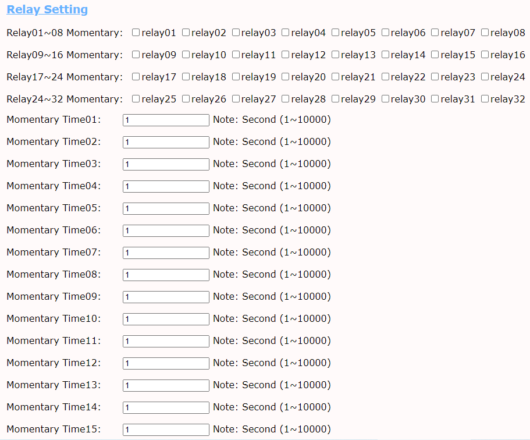Screen dimensions: 530x440
Task: Check the relay32 checkbox
Action: click(x=485, y=99)
